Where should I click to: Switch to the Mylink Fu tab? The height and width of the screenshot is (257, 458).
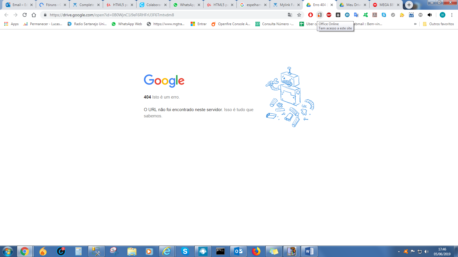(287, 5)
